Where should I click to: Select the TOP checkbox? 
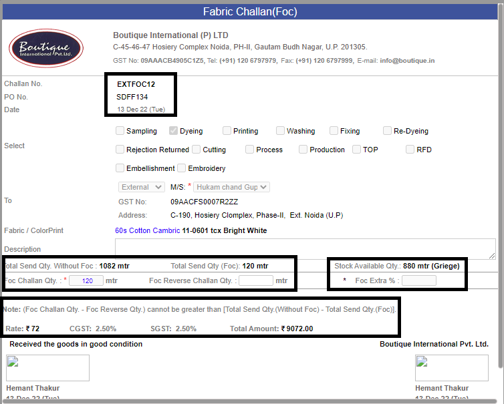(x=356, y=150)
